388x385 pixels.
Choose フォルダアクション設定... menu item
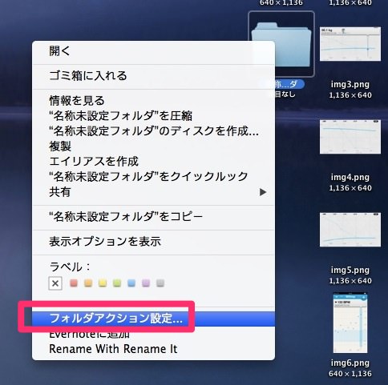(x=153, y=319)
